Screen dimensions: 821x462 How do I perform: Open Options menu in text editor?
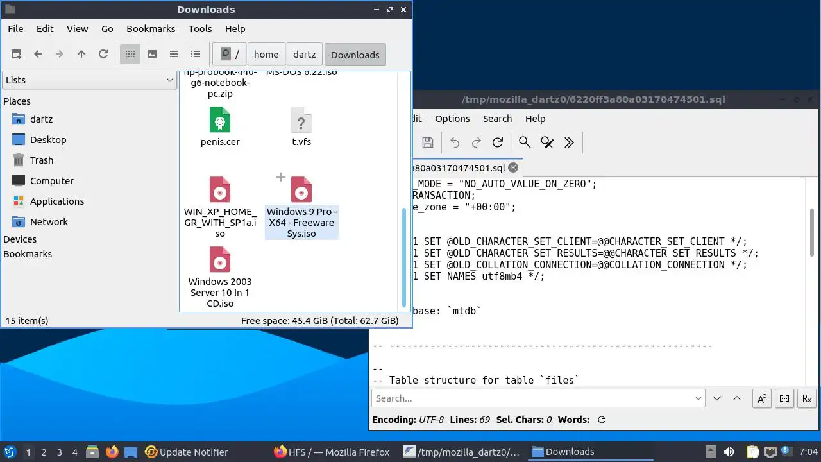[x=452, y=119]
